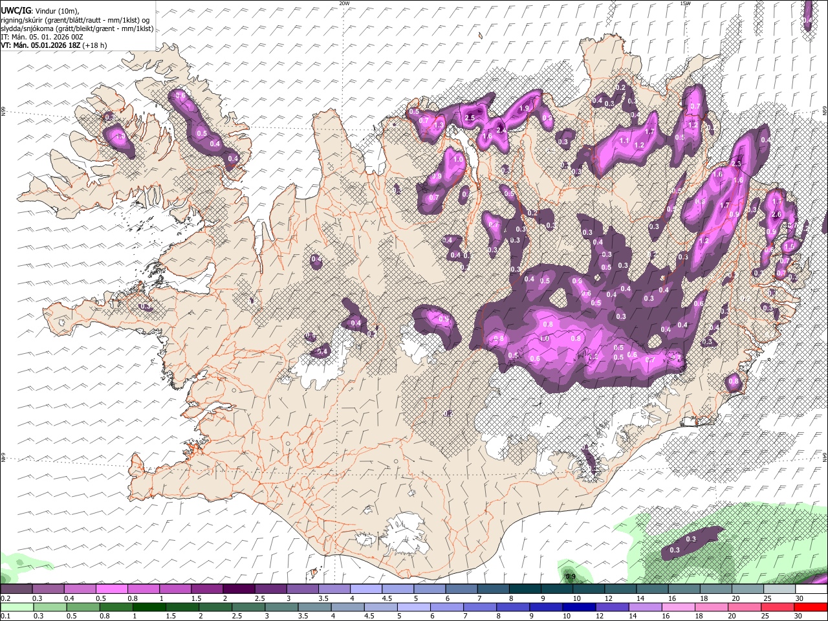Click the '(+18 h)' forecast offset text
Screen dimensions: 828x621
click(x=94, y=45)
